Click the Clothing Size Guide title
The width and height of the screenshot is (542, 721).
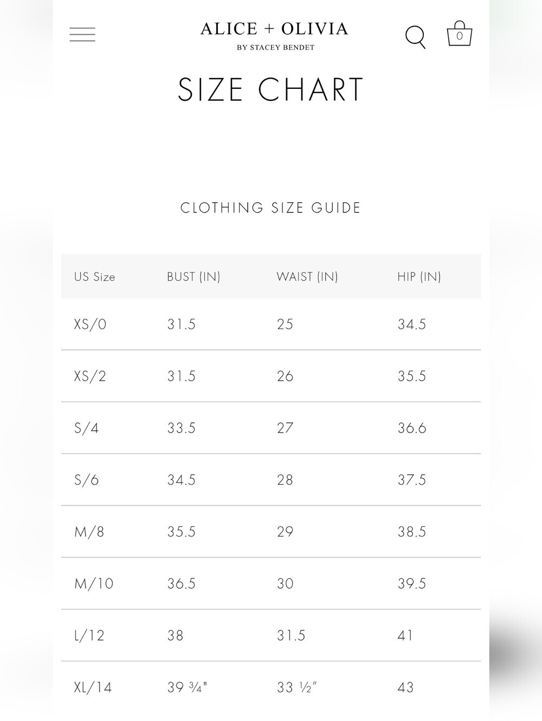click(270, 208)
